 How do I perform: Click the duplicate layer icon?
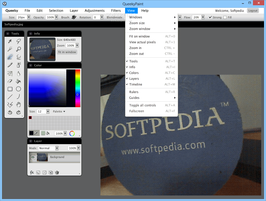point(51,173)
